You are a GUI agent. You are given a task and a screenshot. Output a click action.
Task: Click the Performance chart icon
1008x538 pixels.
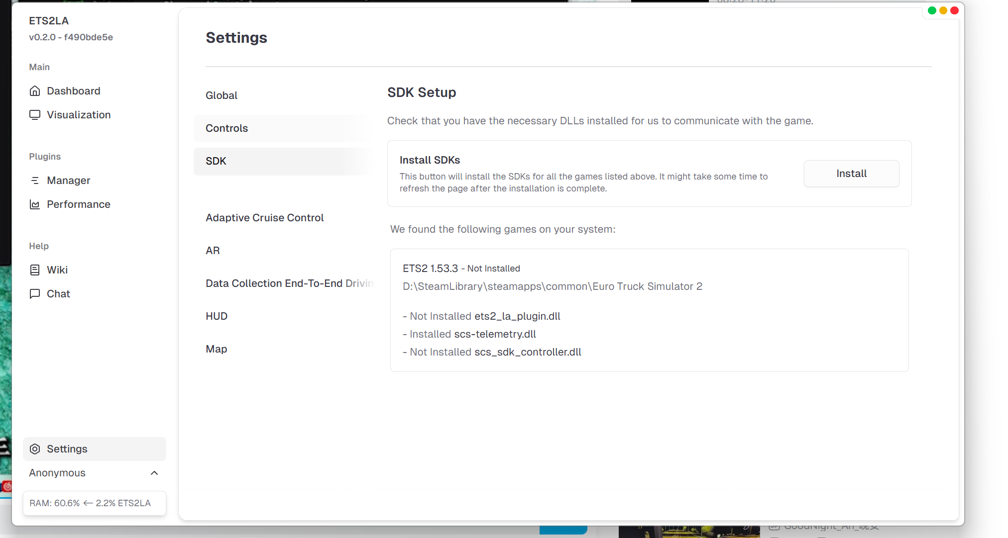point(35,204)
